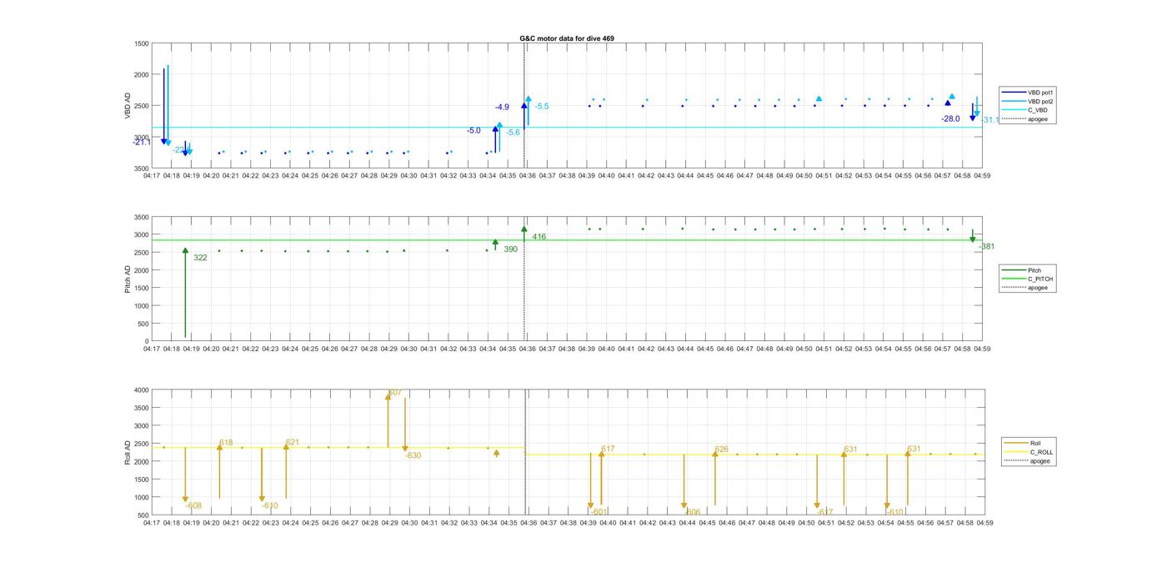The height and width of the screenshot is (578, 1167).
Task: Click the '617' roll data label
Action: click(608, 449)
